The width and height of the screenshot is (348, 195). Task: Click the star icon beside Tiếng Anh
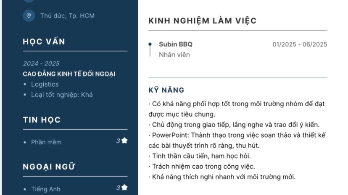tap(124, 187)
